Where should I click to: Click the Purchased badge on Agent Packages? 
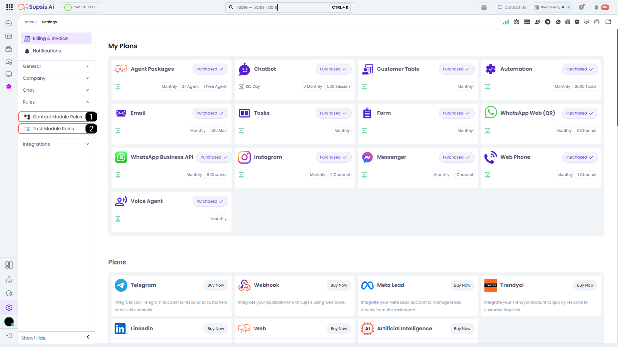210,69
